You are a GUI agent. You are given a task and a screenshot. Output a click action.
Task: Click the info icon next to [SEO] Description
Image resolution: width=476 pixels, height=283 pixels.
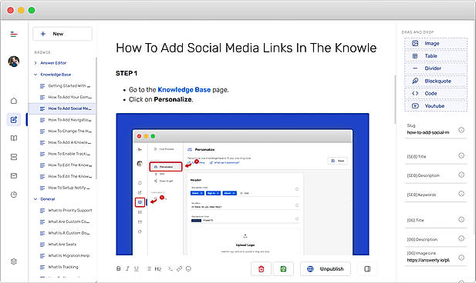[x=461, y=175]
